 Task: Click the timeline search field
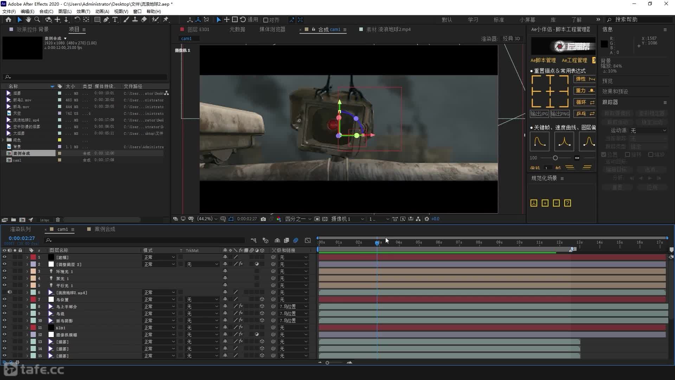point(144,240)
